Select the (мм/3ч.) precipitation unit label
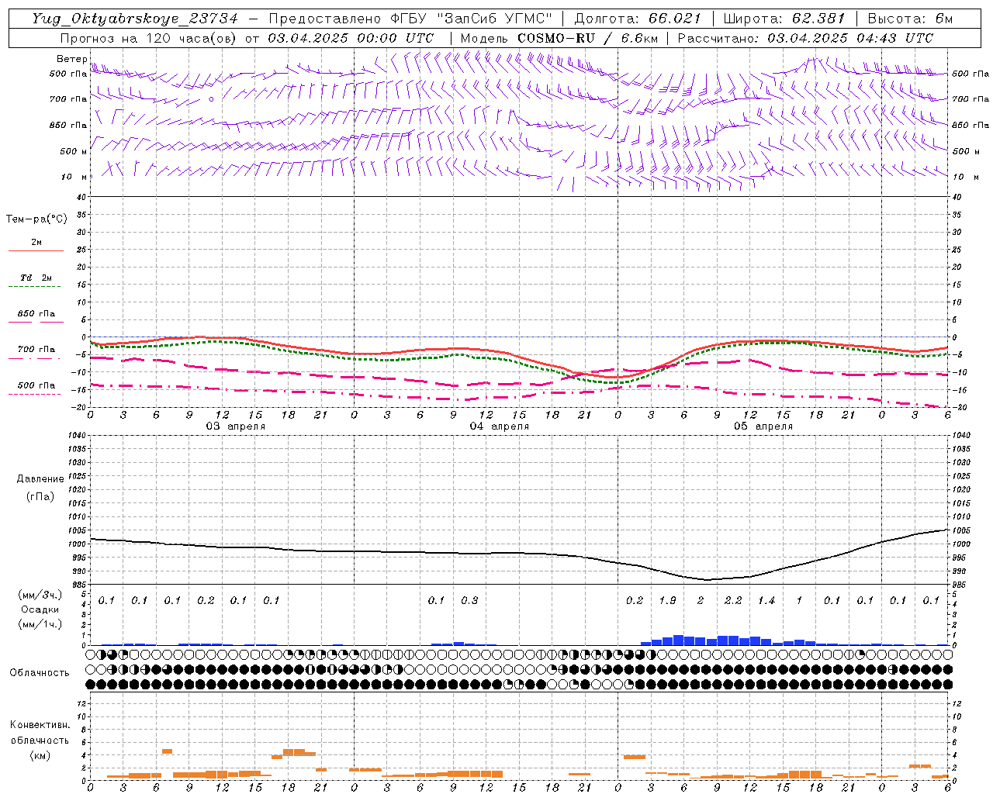993x794 pixels. tap(40, 595)
